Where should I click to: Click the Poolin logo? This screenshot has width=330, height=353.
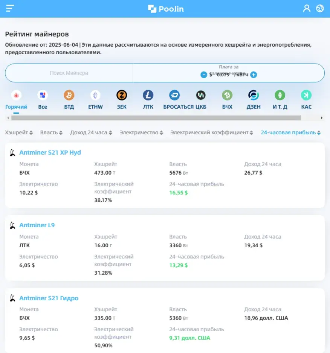pos(166,9)
